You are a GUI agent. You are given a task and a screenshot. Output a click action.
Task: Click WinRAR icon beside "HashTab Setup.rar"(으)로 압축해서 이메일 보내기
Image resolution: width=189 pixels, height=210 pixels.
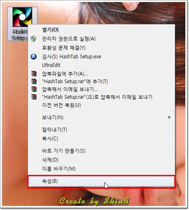click(34, 97)
